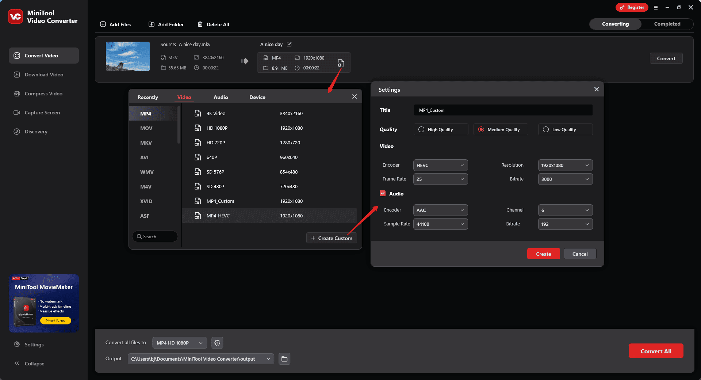This screenshot has height=380, width=701.
Task: Expand the video Bitrate 3000 dropdown
Action: (x=565, y=179)
